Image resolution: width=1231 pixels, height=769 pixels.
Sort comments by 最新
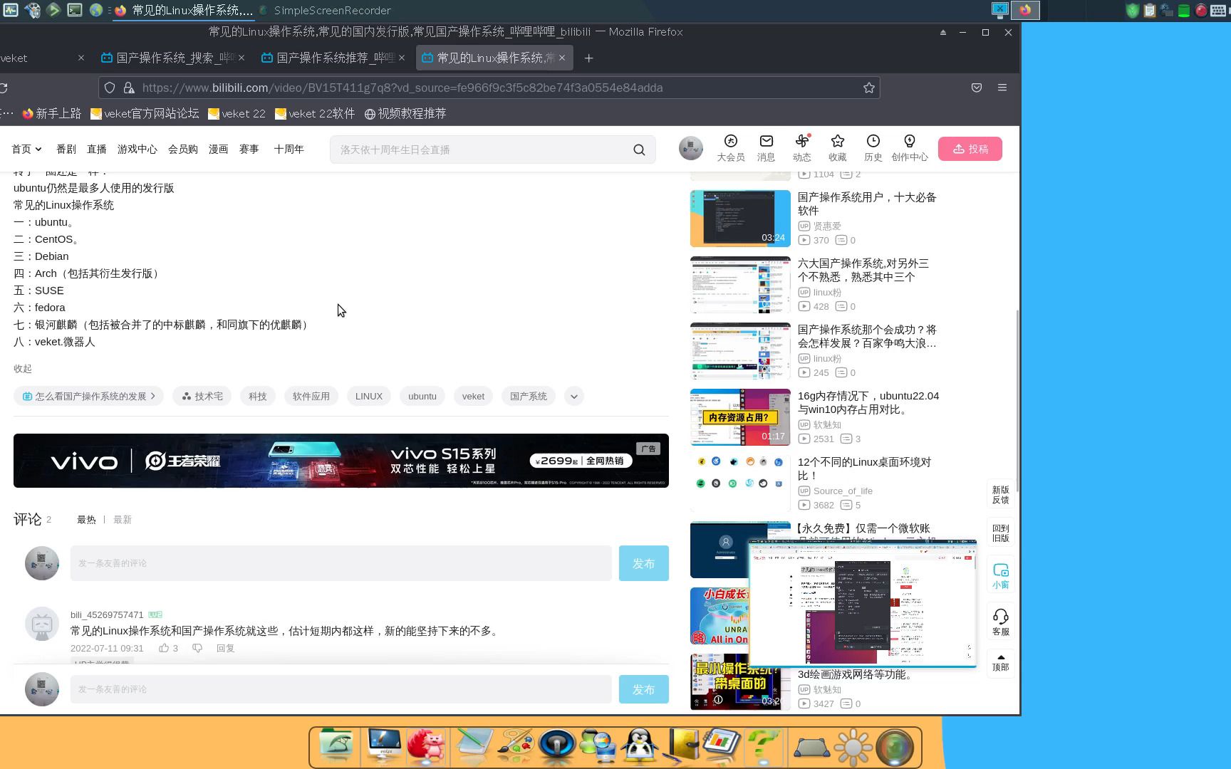pyautogui.click(x=123, y=520)
